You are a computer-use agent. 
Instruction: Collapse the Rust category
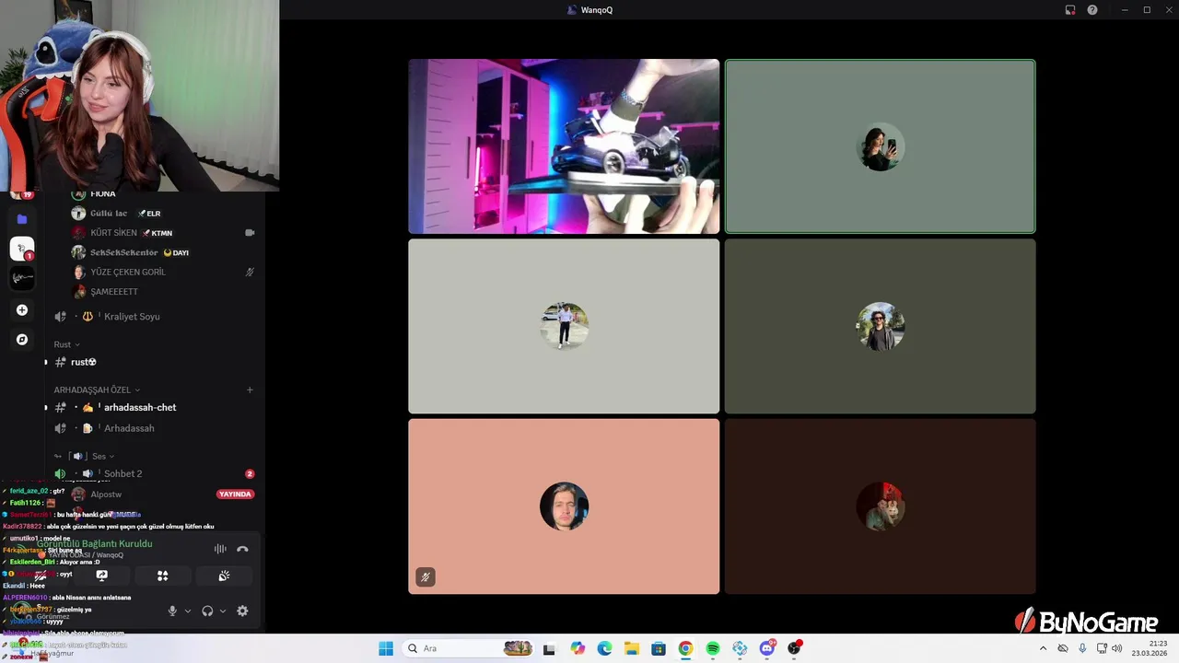click(66, 344)
